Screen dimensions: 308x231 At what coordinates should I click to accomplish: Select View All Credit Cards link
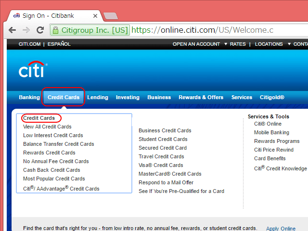47,127
